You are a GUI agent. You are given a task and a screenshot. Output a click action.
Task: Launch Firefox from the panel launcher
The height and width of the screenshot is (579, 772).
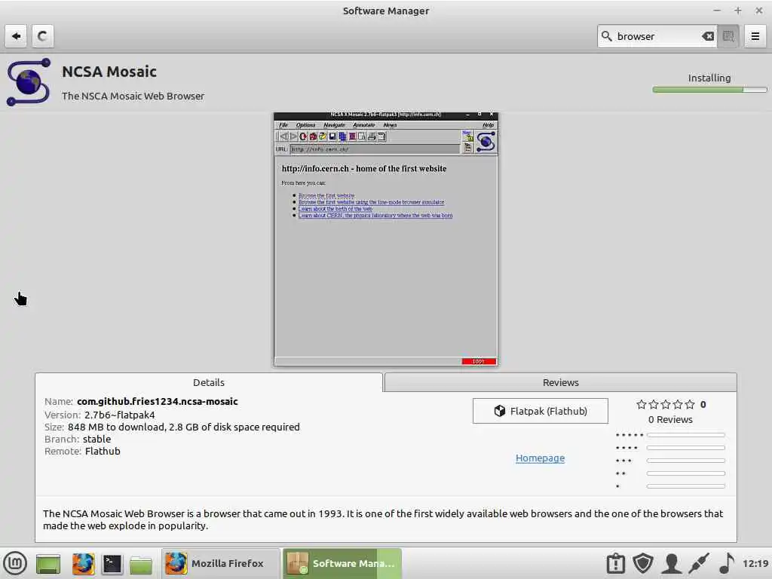[x=83, y=564]
